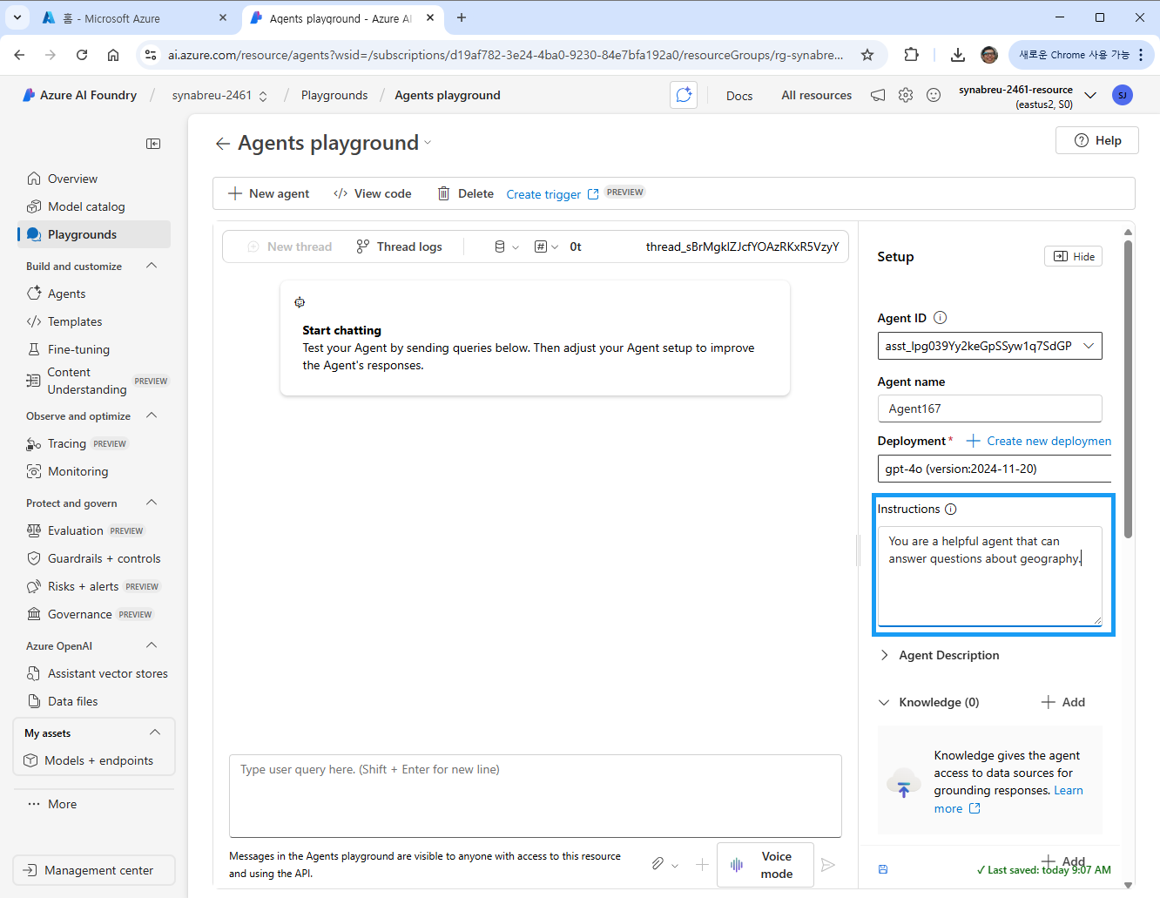Image resolution: width=1160 pixels, height=898 pixels.
Task: Click the feedback smiley face icon
Action: coord(934,95)
